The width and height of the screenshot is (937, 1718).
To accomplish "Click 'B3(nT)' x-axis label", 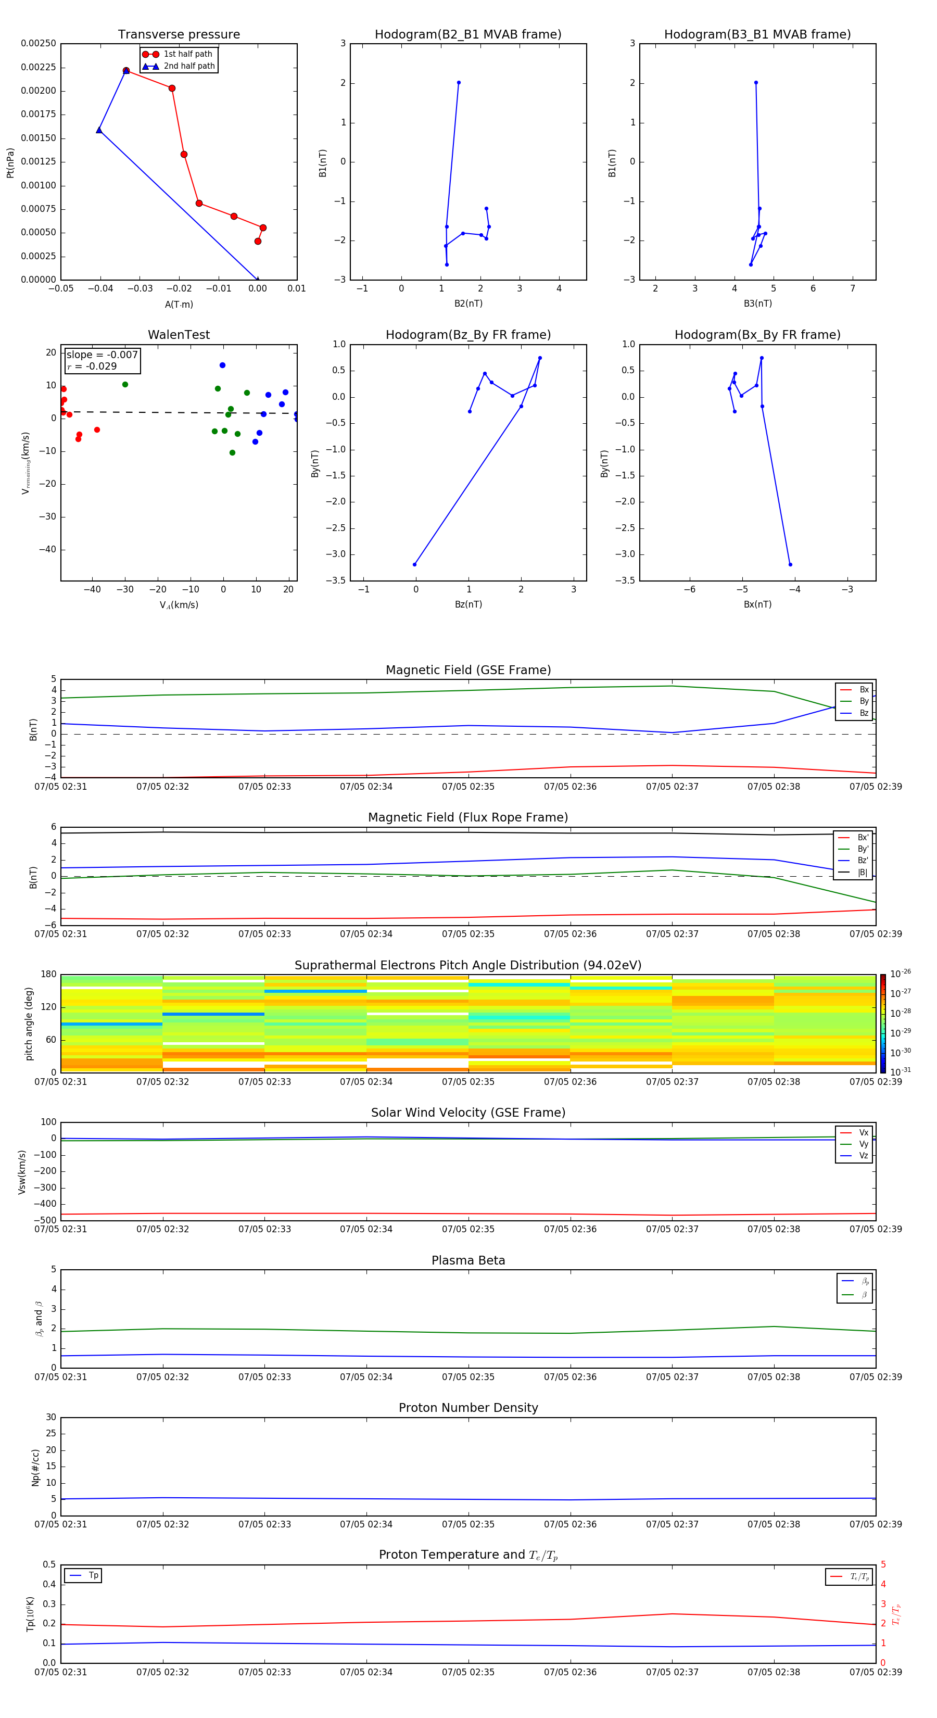I will 757,304.
